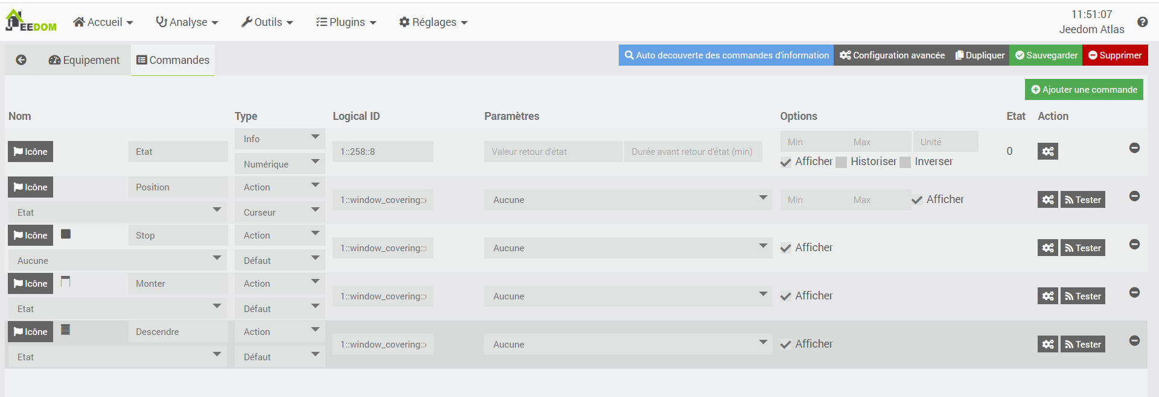Uncheck Afficher for the Stop command

(x=785, y=248)
